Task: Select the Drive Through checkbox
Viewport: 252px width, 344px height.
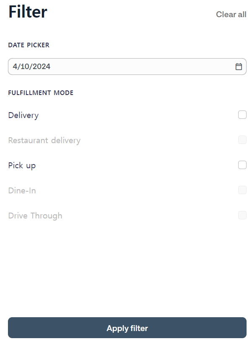Action: click(242, 215)
